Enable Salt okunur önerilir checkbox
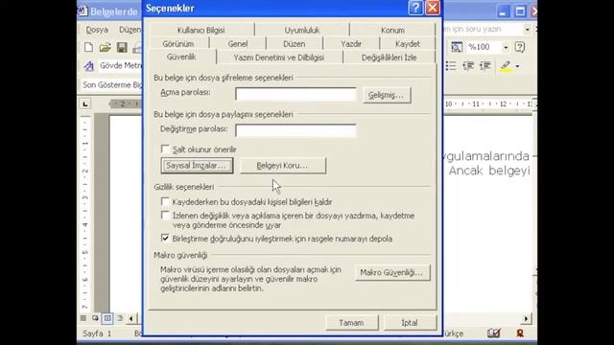Screen dimensions: 614x345 [165, 149]
